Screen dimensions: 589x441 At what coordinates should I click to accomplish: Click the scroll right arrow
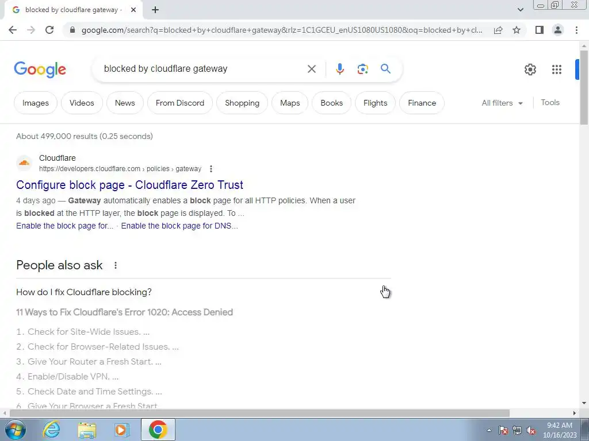point(575,413)
